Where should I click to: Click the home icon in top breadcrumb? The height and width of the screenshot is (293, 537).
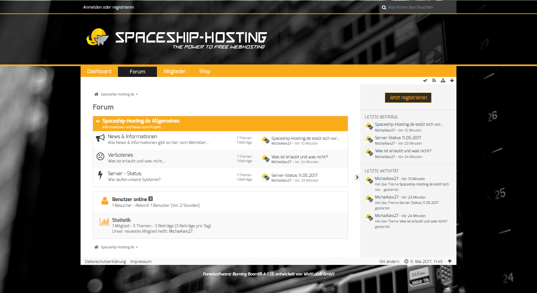pyautogui.click(x=96, y=94)
